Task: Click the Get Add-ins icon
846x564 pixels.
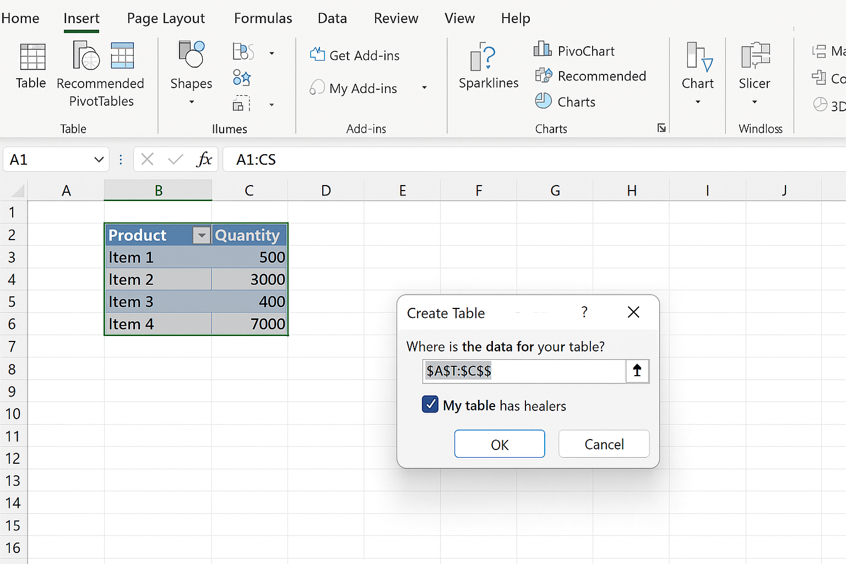Action: [x=317, y=54]
